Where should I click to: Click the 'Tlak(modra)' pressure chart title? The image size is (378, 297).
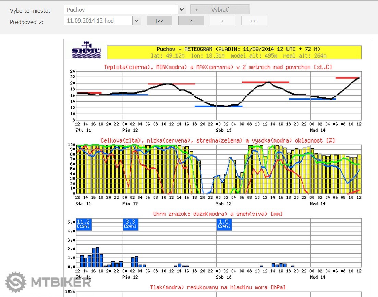[x=218, y=287]
